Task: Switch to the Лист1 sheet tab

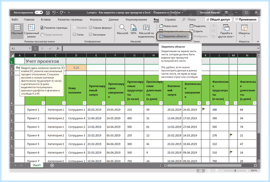Action: coord(37,165)
